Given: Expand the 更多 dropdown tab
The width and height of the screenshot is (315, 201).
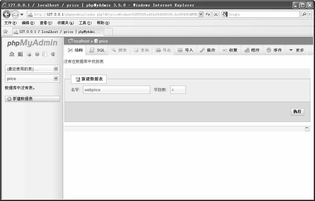Looking at the screenshot, I should [296, 50].
